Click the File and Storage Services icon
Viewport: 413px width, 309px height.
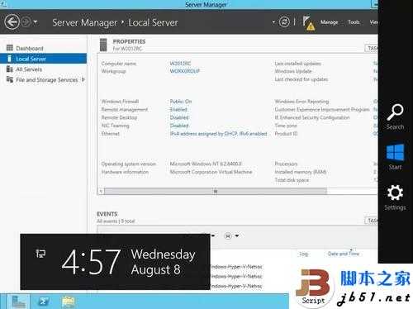(10, 79)
